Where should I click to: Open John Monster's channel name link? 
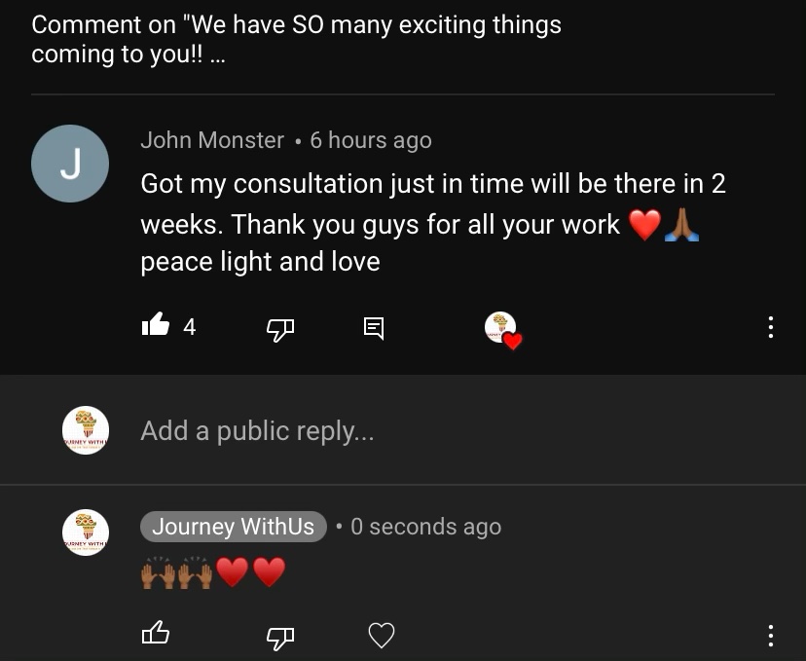pos(212,140)
